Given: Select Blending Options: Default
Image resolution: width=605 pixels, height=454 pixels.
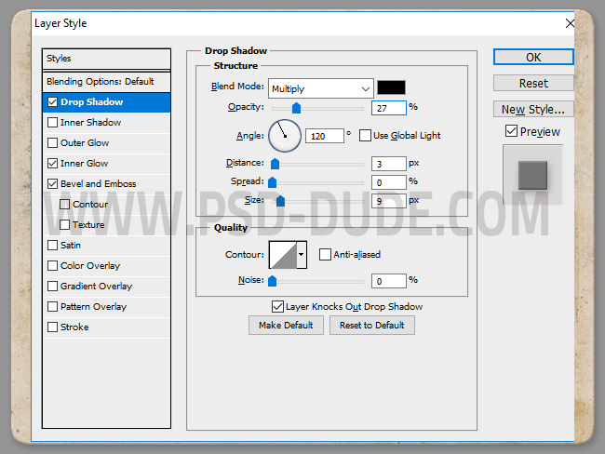Looking at the screenshot, I should 106,81.
